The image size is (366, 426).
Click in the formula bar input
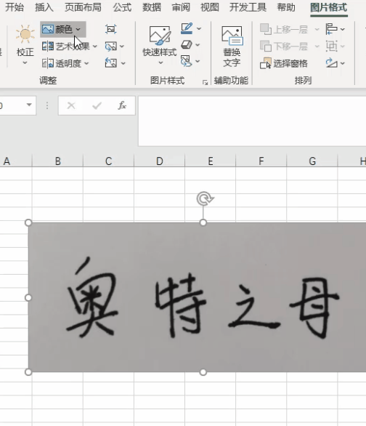[252, 121]
